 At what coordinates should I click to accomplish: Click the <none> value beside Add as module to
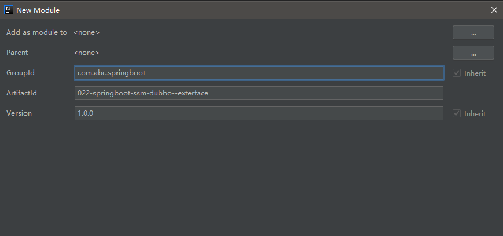(86, 33)
